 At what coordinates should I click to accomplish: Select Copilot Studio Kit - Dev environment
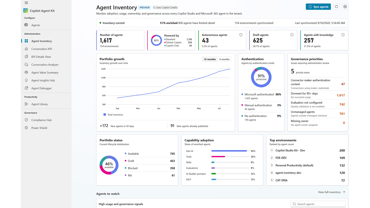click(x=307, y=151)
